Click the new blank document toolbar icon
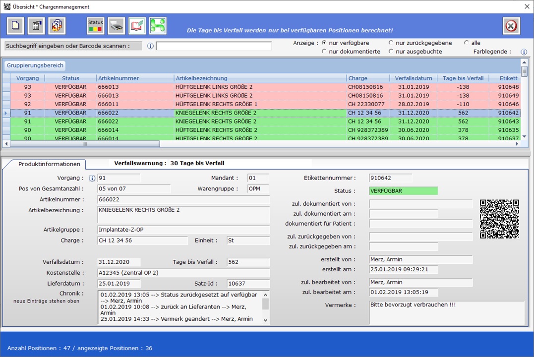The height and width of the screenshot is (357, 534). (x=15, y=26)
